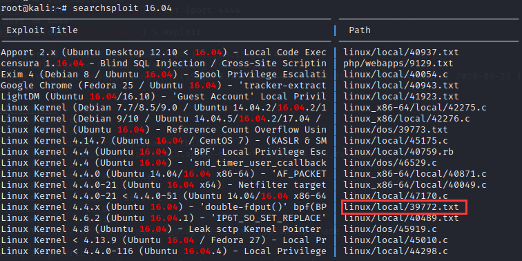The height and width of the screenshot is (261, 522).
Task: Click path php/webapps/9129.txt
Action: coord(398,64)
